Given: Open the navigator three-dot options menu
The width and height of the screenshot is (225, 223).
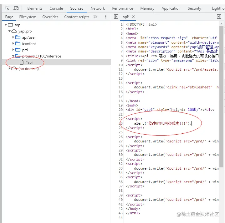Looking at the screenshot, I should 106,17.
